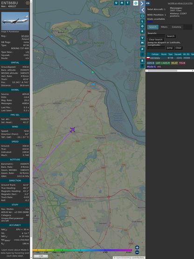Sort table by Type column header
194x259 pixels.
pos(170,54)
